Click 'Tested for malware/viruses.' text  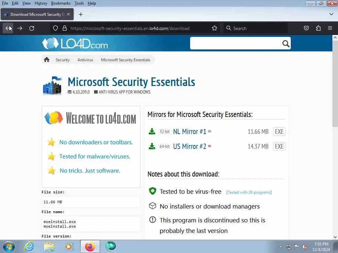point(95,156)
